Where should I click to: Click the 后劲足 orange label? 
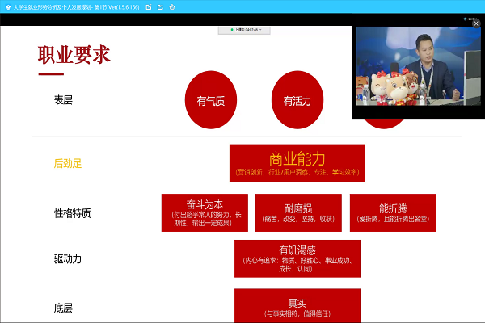tap(68, 163)
